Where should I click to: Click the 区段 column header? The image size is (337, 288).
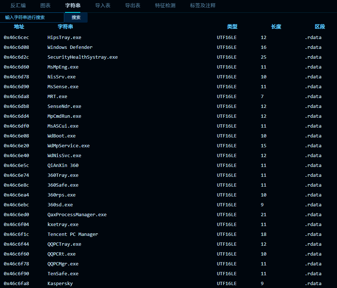click(x=320, y=27)
